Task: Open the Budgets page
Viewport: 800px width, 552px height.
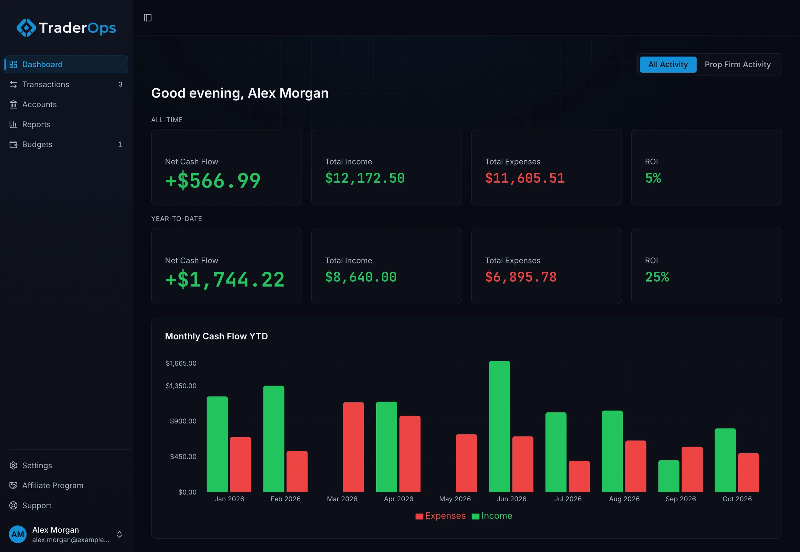Action: (66, 144)
